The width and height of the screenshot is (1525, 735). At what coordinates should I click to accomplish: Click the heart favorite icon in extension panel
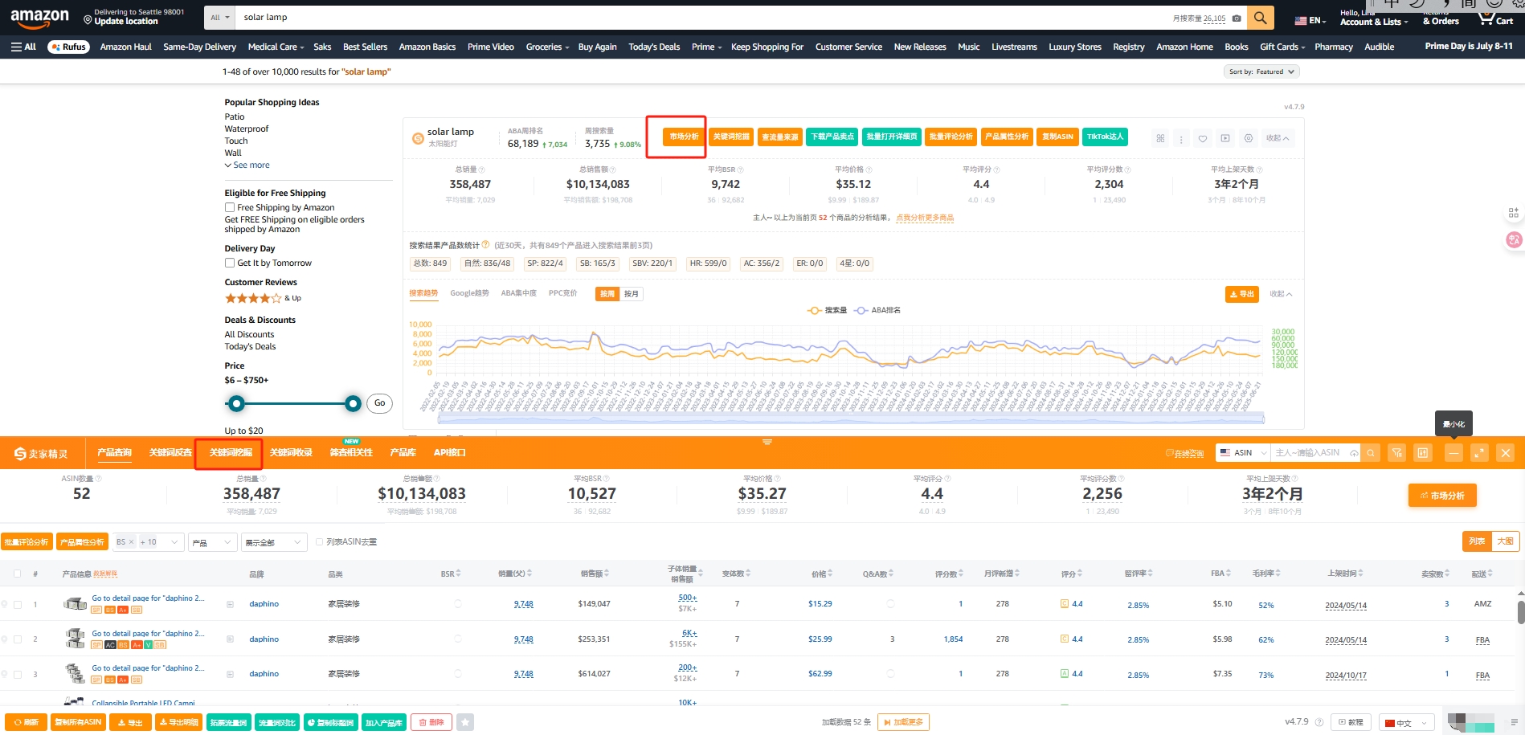(x=1203, y=138)
